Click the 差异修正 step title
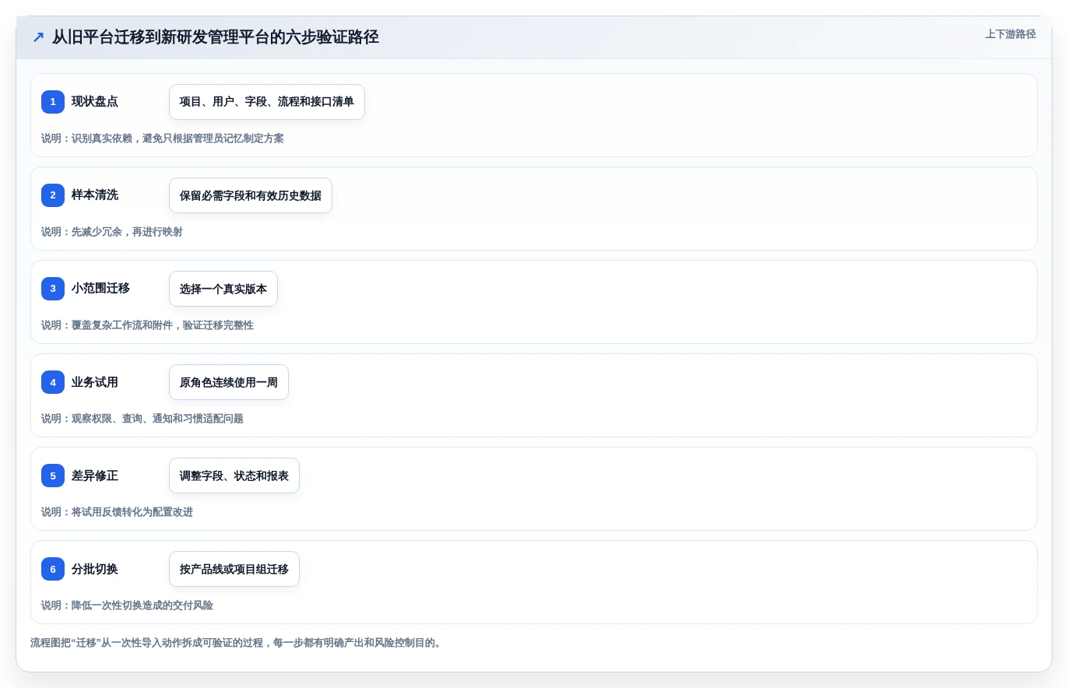Screen dimensions: 1068x688 coord(95,476)
